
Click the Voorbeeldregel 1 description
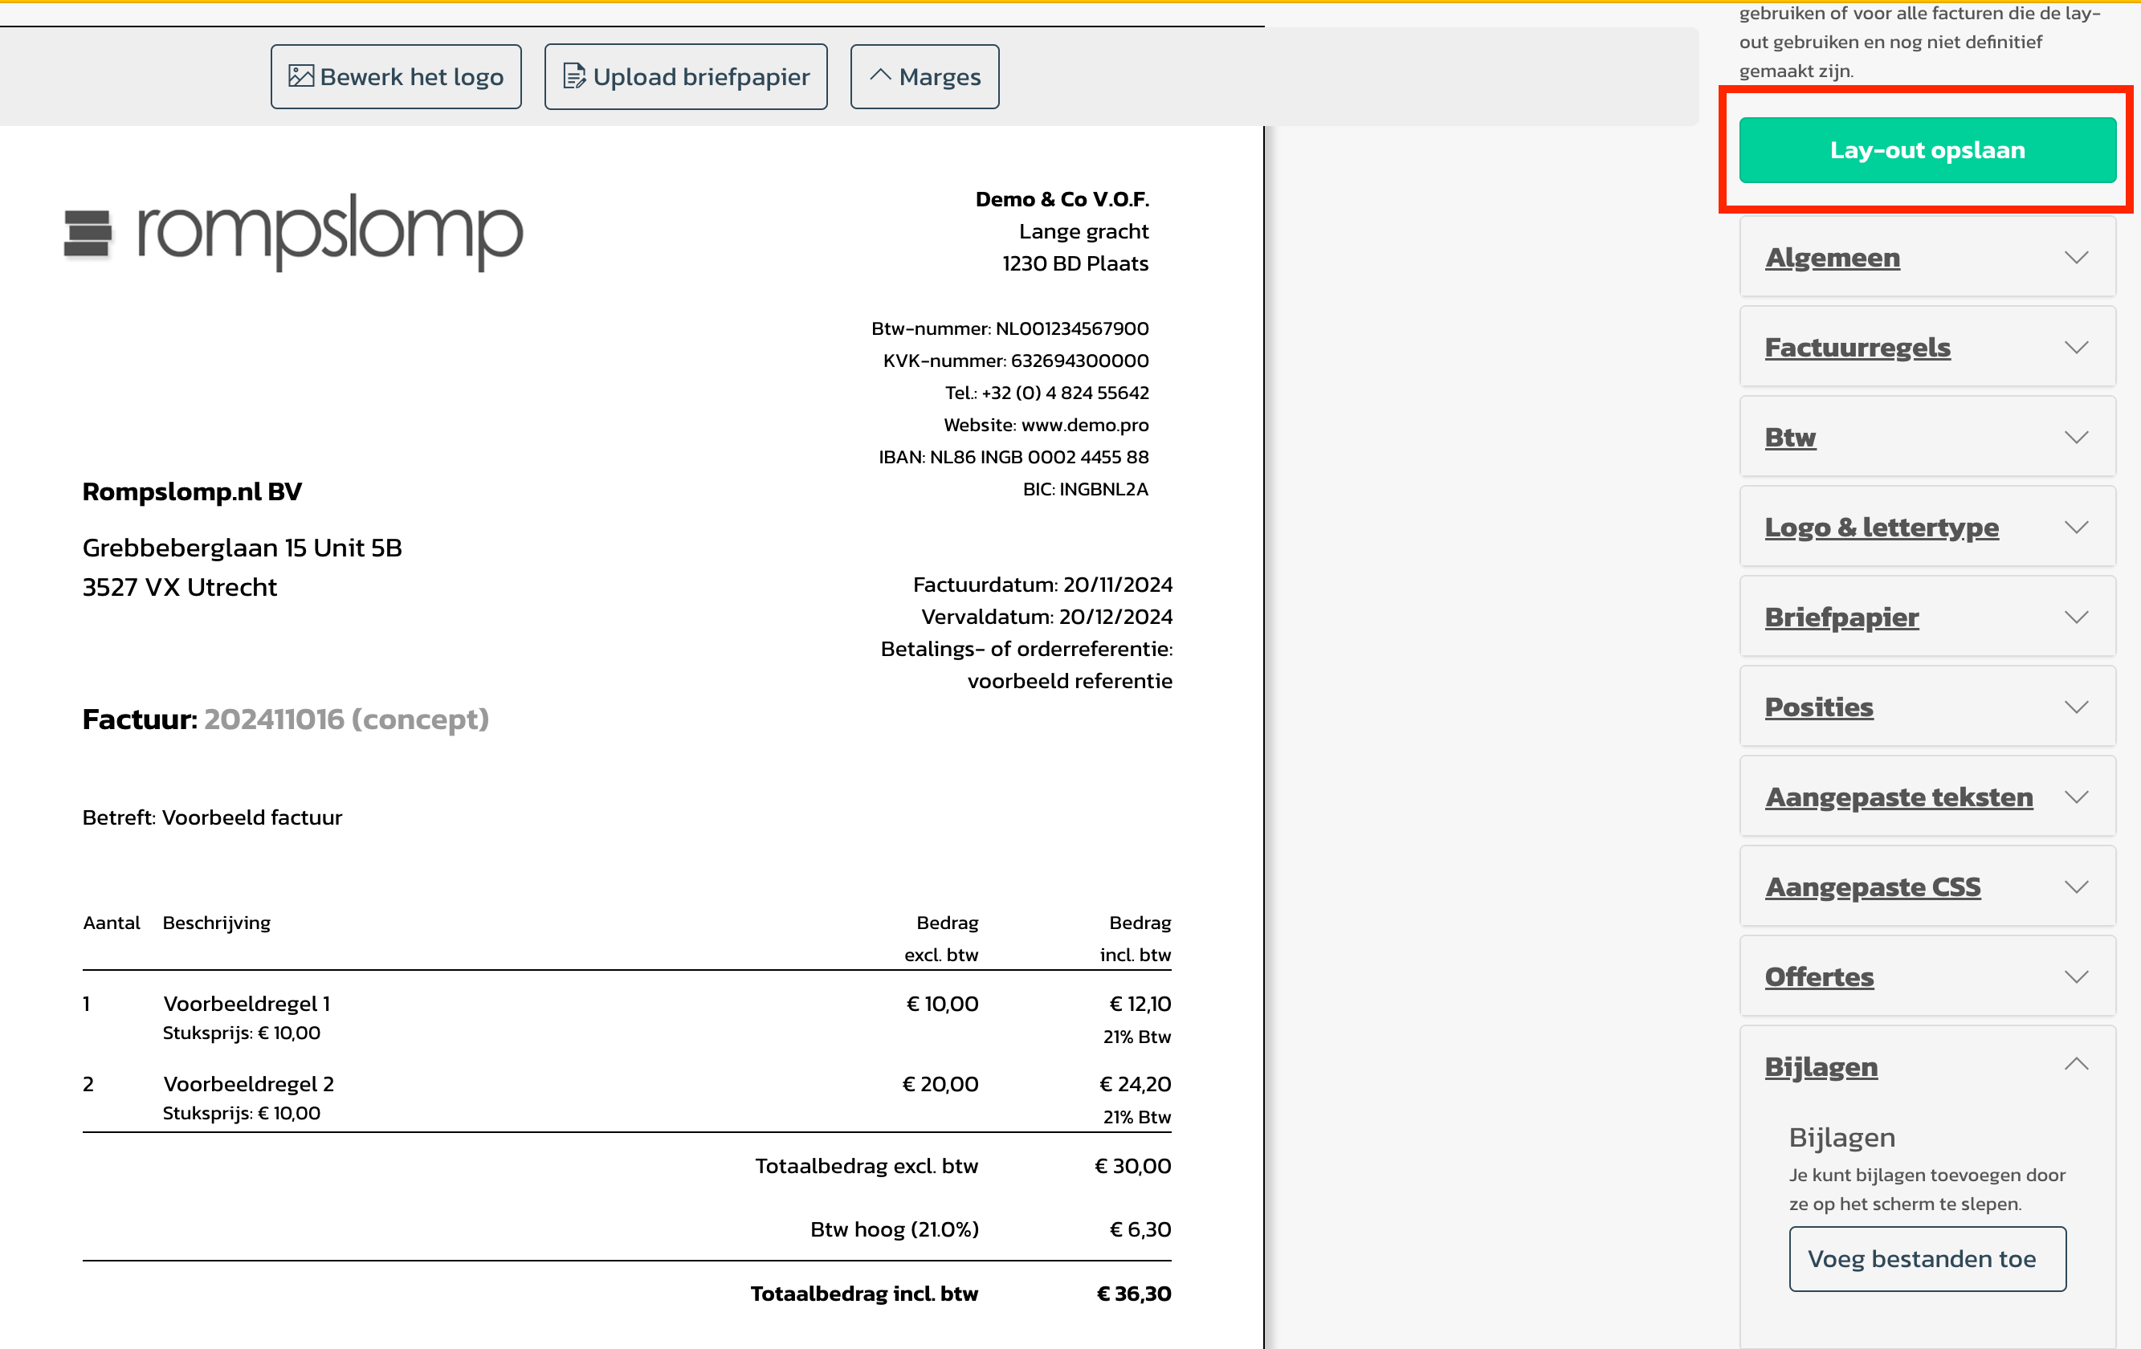click(247, 1003)
